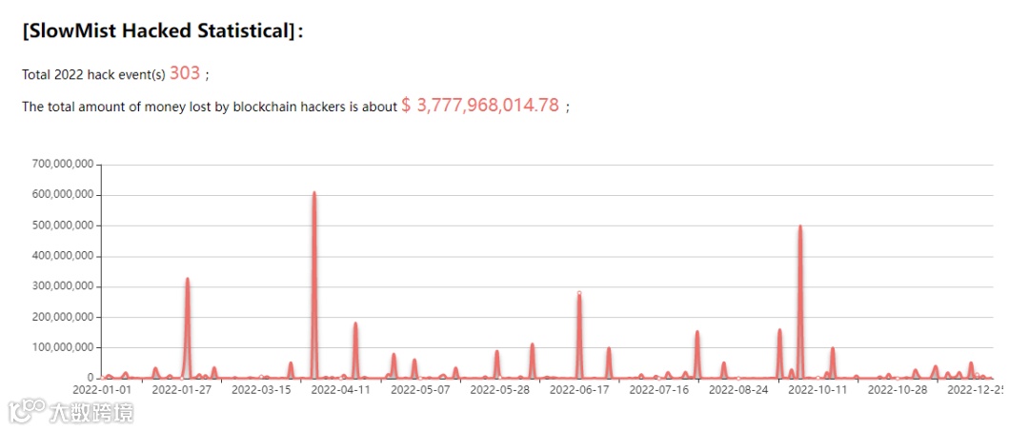Screen dimensions: 1029x431
Task: Click the 2022-01-27 x-axis date label
Action: 182,390
